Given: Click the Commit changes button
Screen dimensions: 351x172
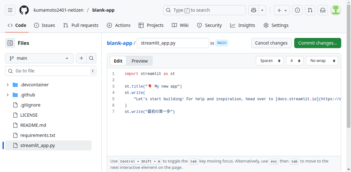Looking at the screenshot, I should pyautogui.click(x=317, y=43).
